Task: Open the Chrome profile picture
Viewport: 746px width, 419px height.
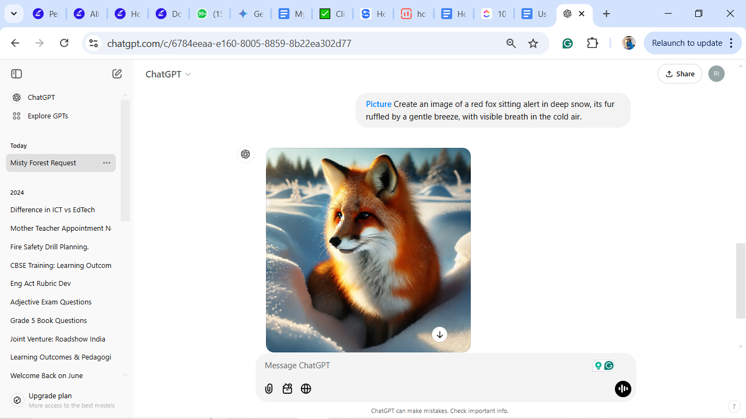Action: pos(629,43)
